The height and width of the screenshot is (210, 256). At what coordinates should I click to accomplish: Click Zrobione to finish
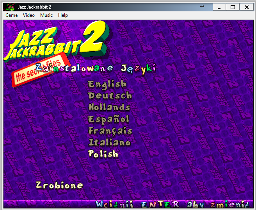coord(59,185)
